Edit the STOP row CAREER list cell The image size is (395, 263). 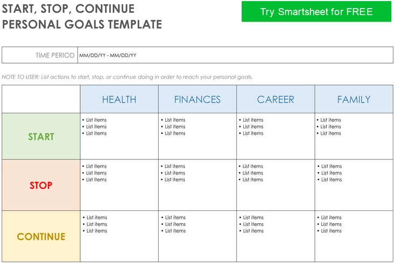click(276, 185)
